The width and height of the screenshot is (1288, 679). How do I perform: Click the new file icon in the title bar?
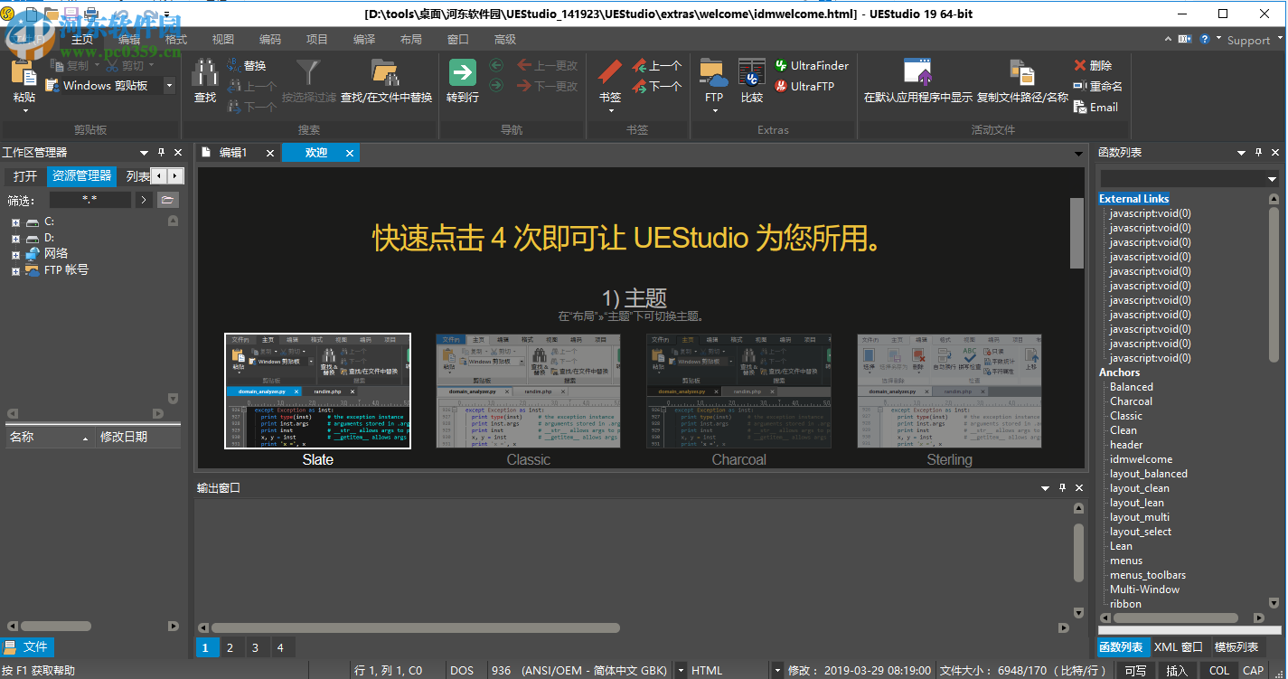31,14
